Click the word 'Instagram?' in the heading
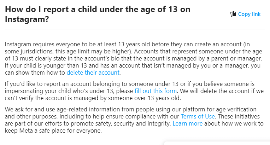 (27, 19)
